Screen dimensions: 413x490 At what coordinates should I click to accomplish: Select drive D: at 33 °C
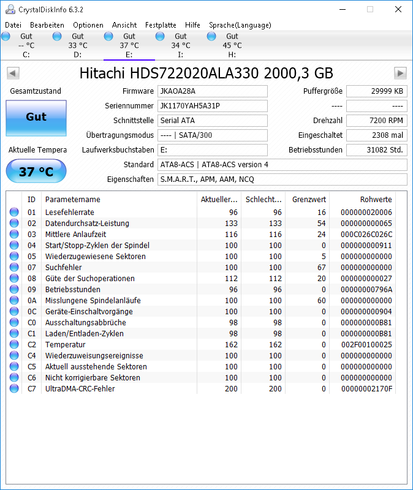pyautogui.click(x=78, y=45)
